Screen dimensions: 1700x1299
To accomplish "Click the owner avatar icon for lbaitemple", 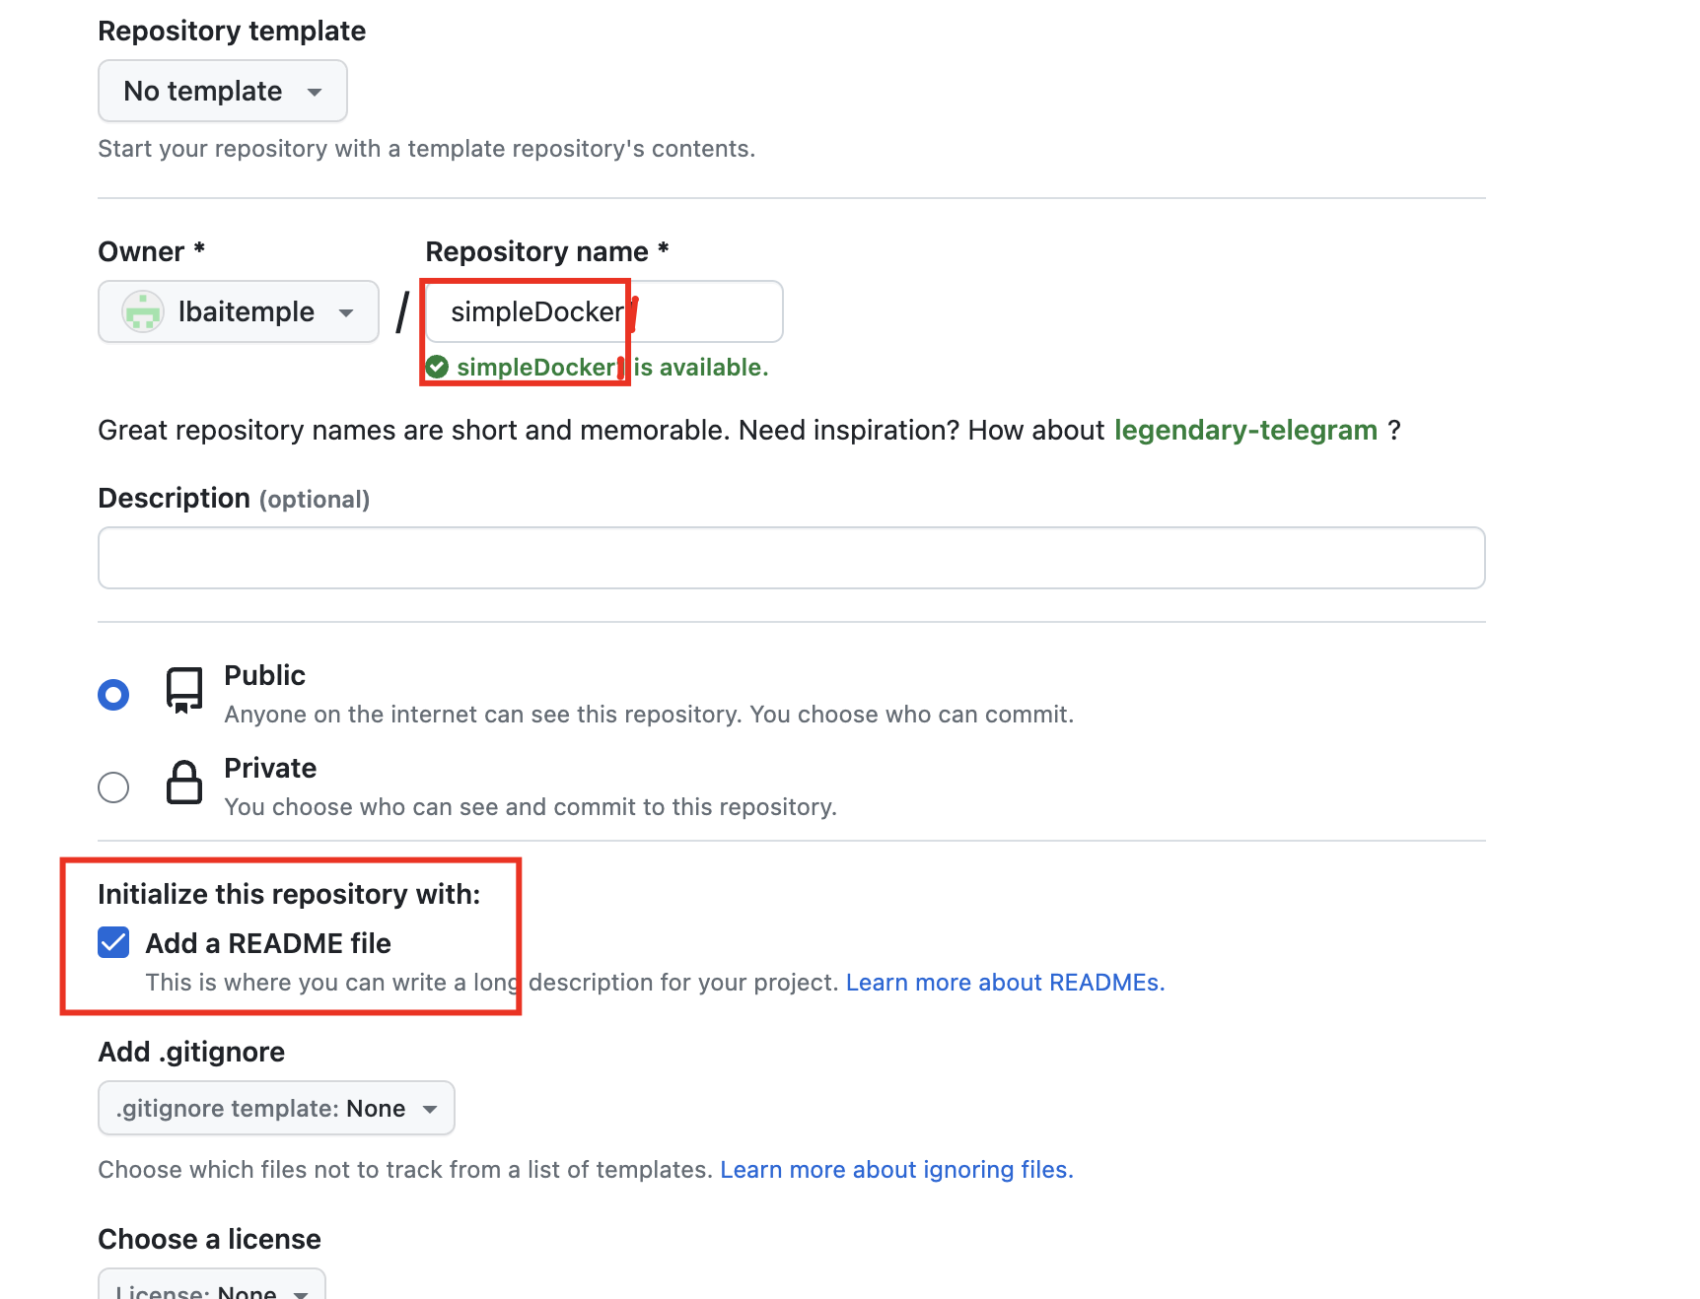I will (x=143, y=312).
